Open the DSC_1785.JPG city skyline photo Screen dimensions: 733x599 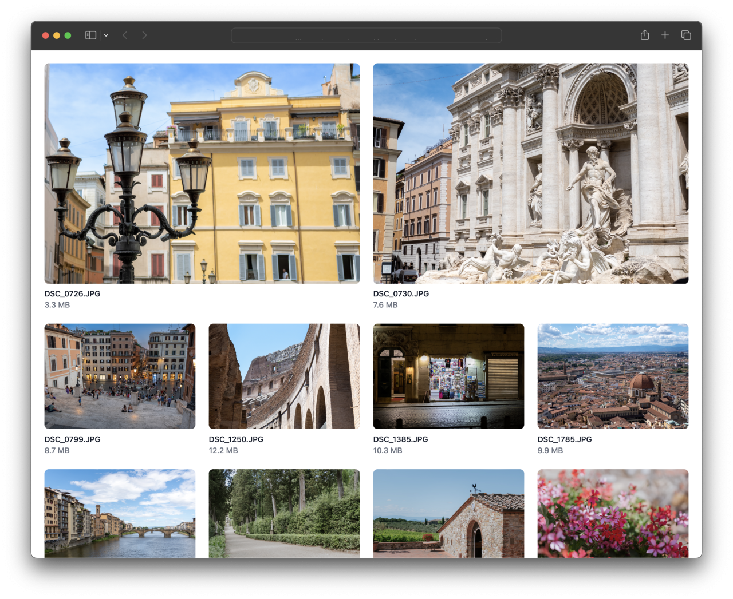pos(613,376)
